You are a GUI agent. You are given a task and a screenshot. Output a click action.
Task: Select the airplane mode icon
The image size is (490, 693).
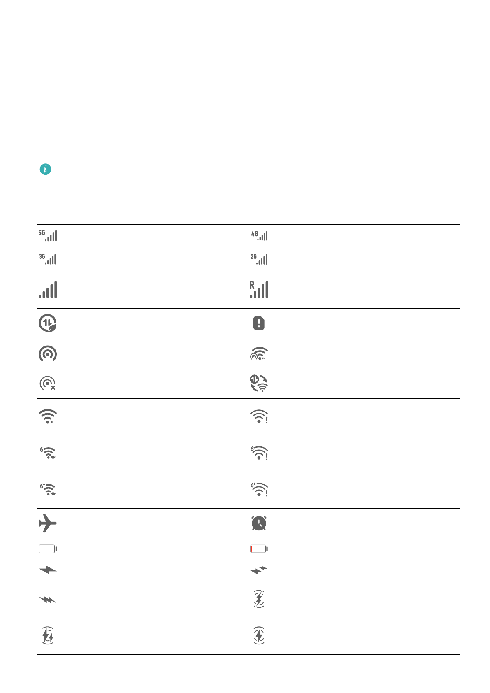(48, 523)
